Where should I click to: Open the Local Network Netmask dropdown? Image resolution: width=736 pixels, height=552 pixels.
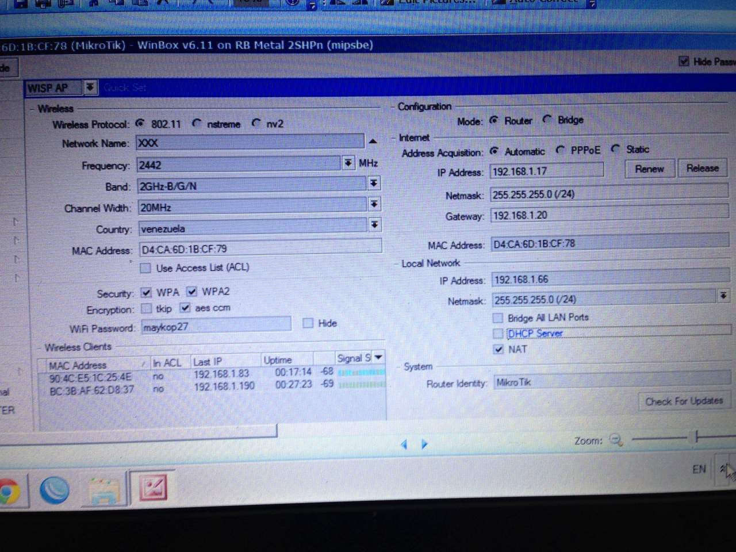click(723, 296)
